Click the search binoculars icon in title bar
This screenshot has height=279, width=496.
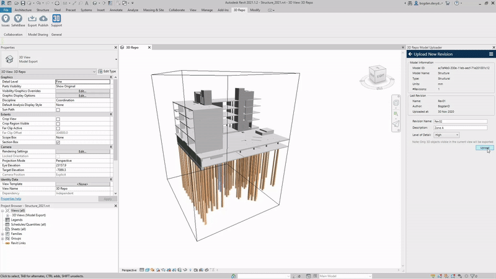(410, 3)
